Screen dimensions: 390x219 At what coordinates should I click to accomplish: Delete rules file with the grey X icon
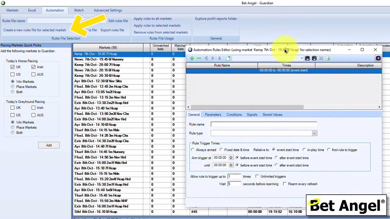(321, 58)
